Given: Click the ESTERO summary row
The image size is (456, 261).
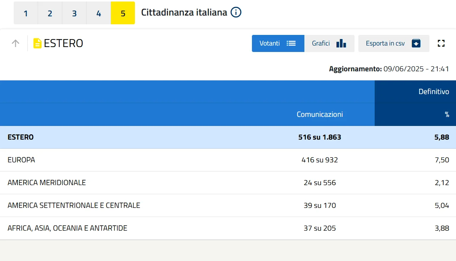Looking at the screenshot, I should click(x=21, y=137).
